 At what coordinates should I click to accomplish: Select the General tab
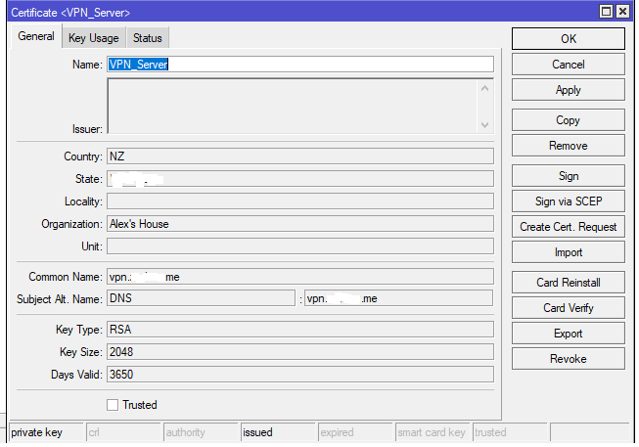pos(36,36)
